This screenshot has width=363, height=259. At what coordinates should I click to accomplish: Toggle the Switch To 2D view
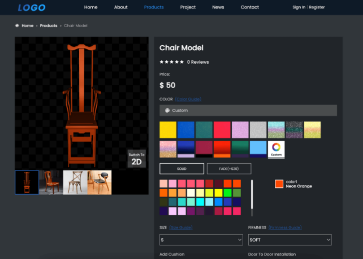coord(137,159)
